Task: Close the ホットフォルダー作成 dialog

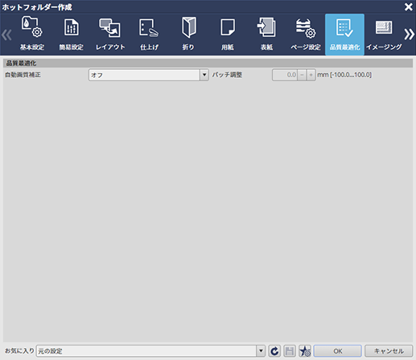Action: tap(409, 6)
